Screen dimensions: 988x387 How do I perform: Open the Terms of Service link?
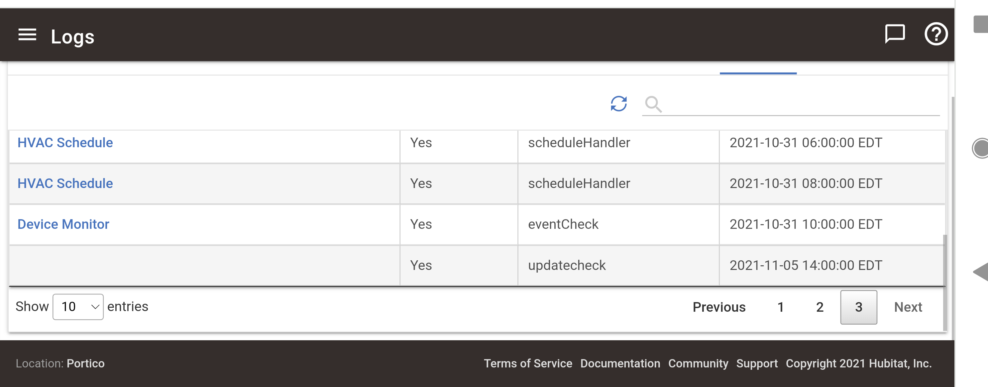[x=528, y=363]
